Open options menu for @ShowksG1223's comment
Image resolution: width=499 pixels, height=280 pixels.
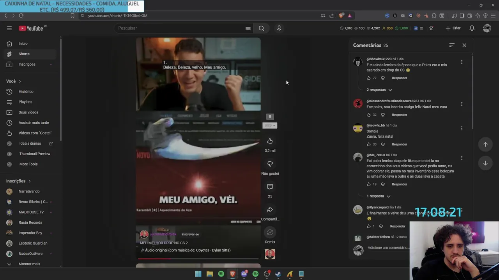462,62
